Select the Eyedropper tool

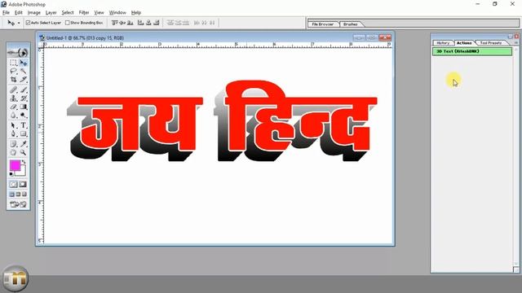tap(24, 144)
